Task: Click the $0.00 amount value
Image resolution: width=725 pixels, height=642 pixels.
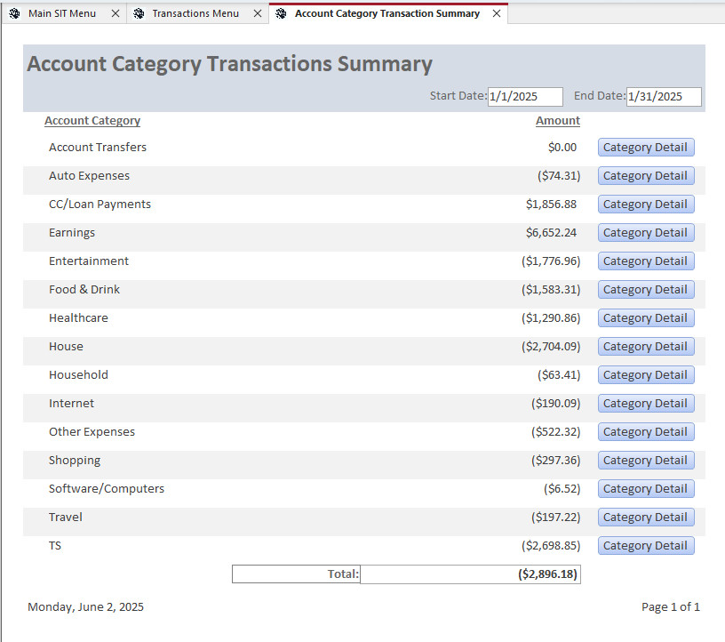Action: (x=562, y=148)
